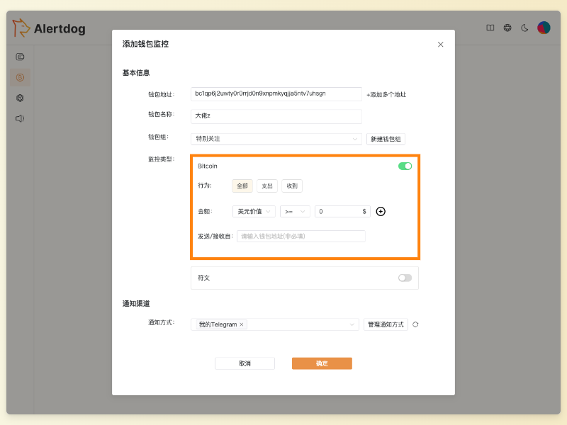Open the user avatar menu
The image size is (567, 425).
click(544, 28)
